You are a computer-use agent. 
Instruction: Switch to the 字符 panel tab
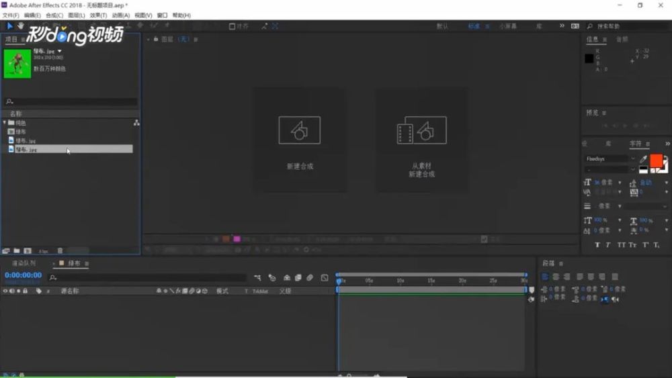(x=636, y=144)
